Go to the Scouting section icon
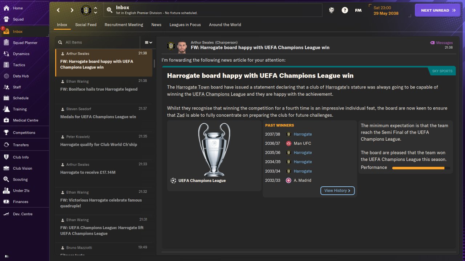Image resolution: width=465 pixels, height=261 pixels. pos(6,179)
